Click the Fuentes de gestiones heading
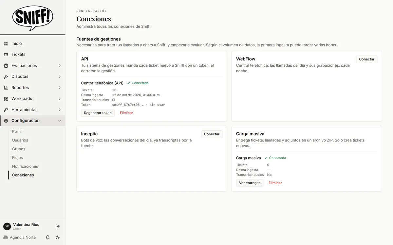This screenshot has height=245, width=393. [x=99, y=39]
